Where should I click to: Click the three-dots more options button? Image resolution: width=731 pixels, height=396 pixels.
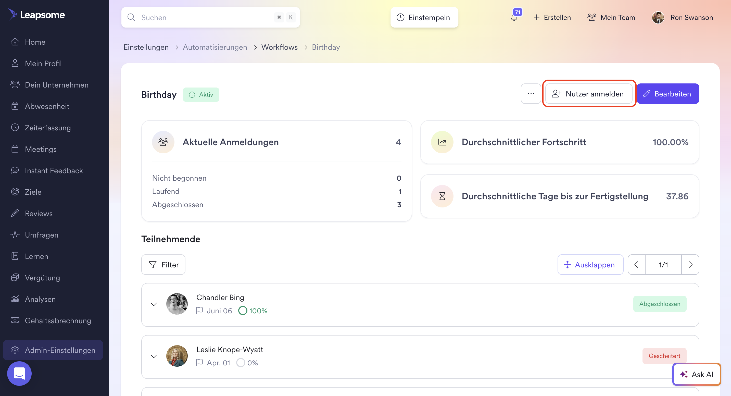point(531,94)
